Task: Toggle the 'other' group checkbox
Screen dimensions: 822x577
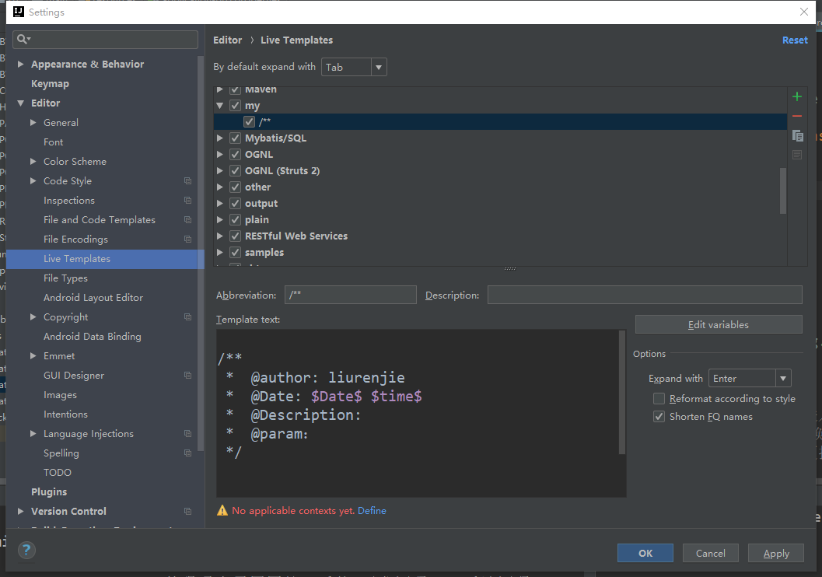Action: [236, 187]
